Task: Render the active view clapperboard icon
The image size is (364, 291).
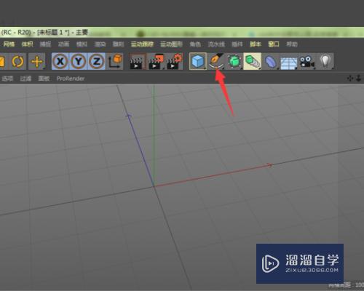Action: (x=138, y=62)
